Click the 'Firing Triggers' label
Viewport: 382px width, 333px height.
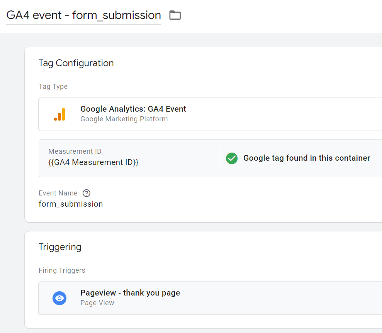click(62, 270)
